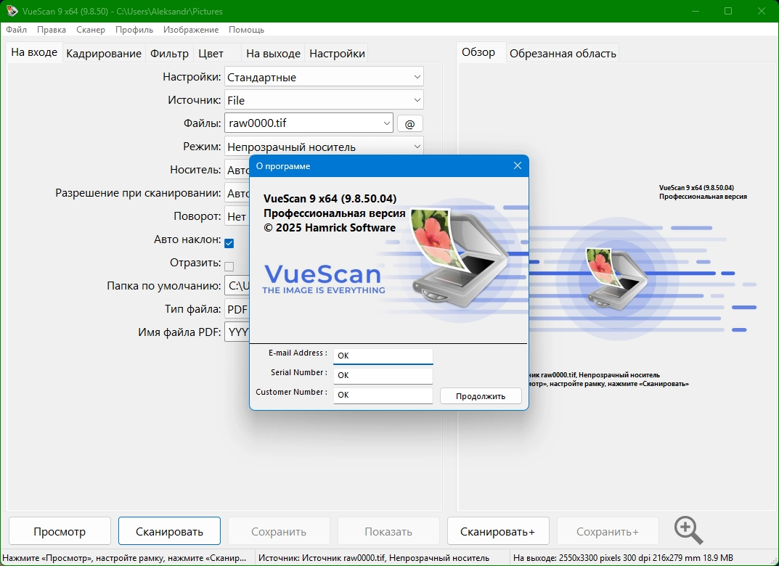Toggle the Авто наклон checkbox
779x566 pixels.
229,243
